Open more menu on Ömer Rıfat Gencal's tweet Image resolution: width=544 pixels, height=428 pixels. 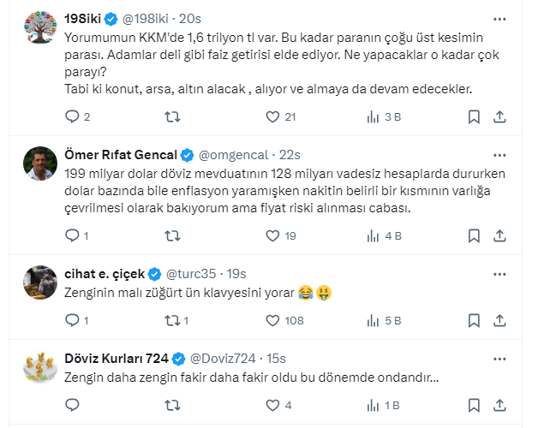[x=499, y=155]
